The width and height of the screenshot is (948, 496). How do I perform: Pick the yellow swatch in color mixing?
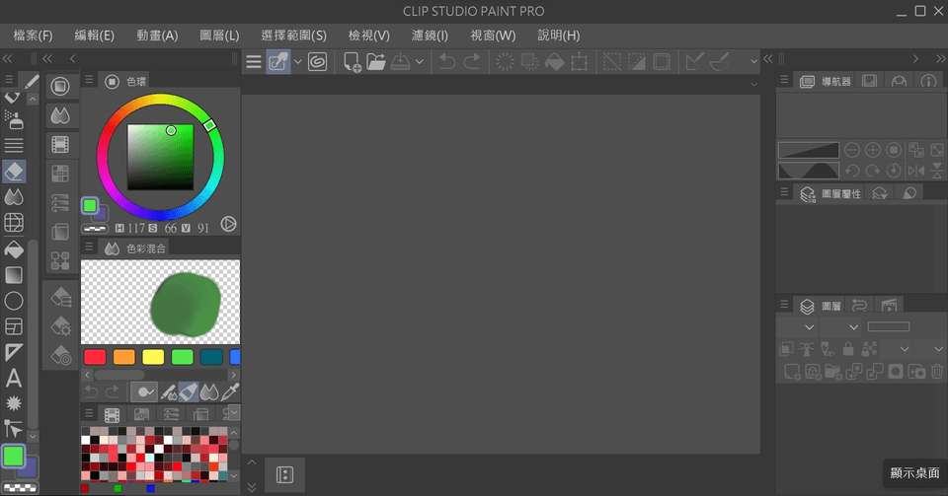coord(153,357)
